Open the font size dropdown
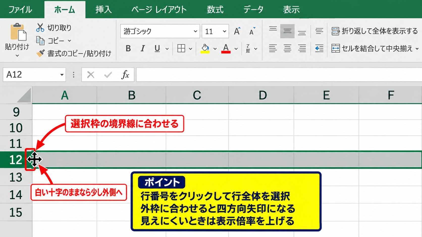The height and width of the screenshot is (237, 422). [x=224, y=31]
